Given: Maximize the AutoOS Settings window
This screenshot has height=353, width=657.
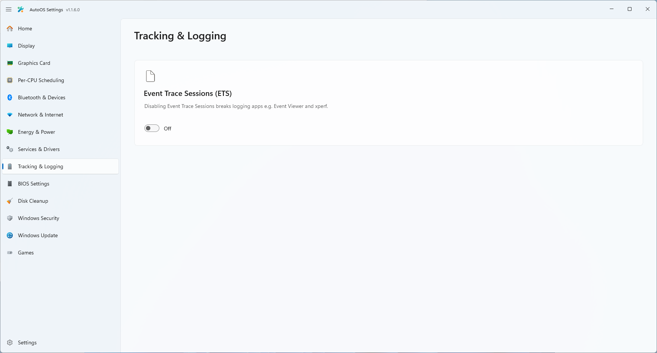Looking at the screenshot, I should click(630, 9).
